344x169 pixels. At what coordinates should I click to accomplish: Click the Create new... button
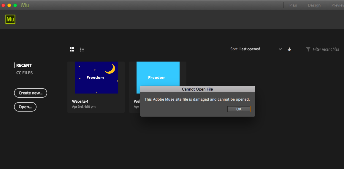coord(31,93)
